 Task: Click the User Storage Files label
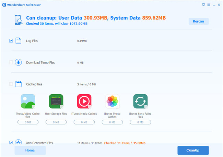56,114
